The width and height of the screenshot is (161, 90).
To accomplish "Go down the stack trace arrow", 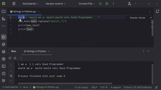I will click(11, 71).
